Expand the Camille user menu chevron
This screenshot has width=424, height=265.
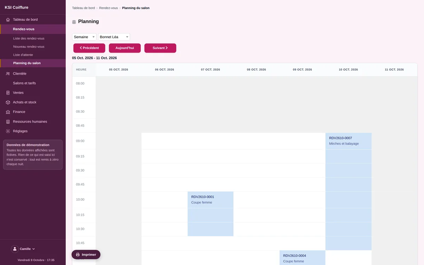tap(34, 249)
